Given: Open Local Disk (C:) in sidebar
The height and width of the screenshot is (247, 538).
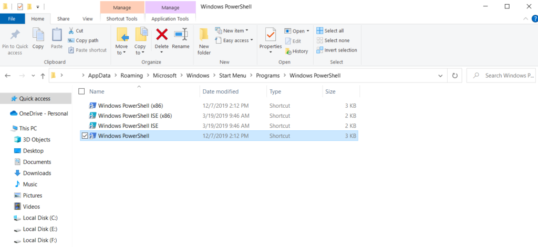Looking at the screenshot, I should click(x=40, y=218).
